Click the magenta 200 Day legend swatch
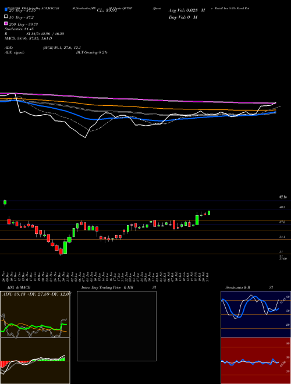 pos(6,23)
